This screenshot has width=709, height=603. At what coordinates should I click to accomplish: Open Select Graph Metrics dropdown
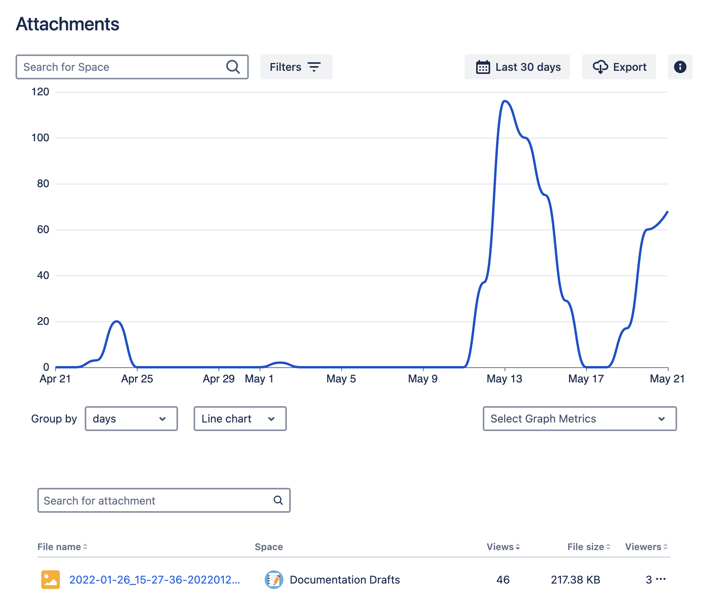(579, 419)
